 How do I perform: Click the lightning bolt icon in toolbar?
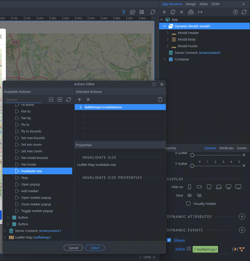point(124,12)
